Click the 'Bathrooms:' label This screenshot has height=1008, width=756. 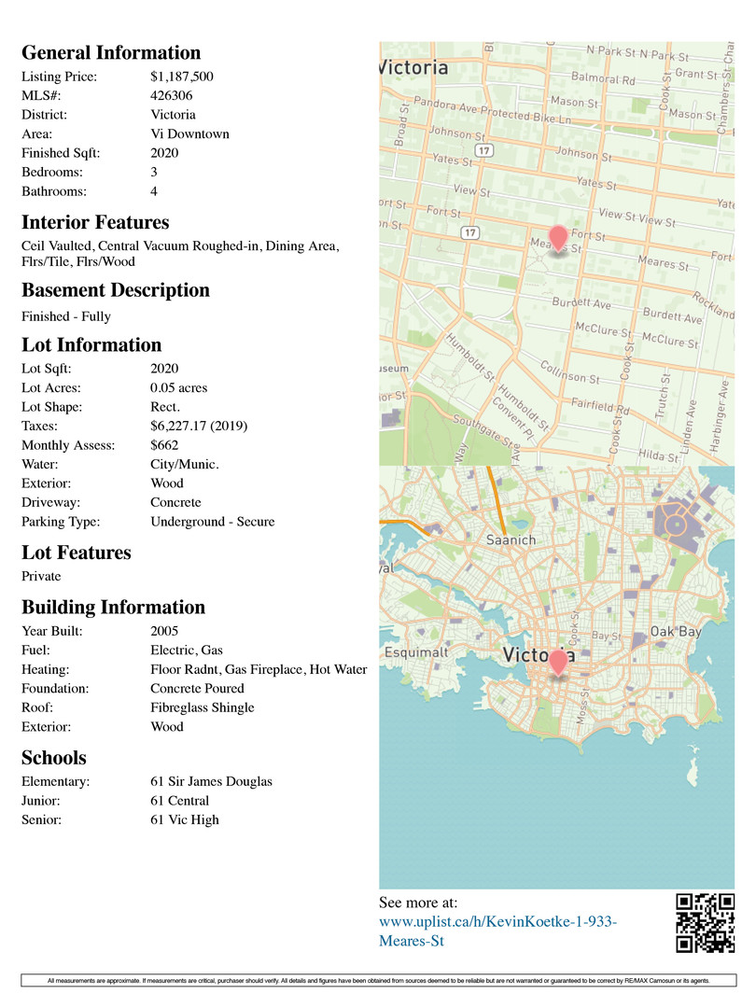54,191
